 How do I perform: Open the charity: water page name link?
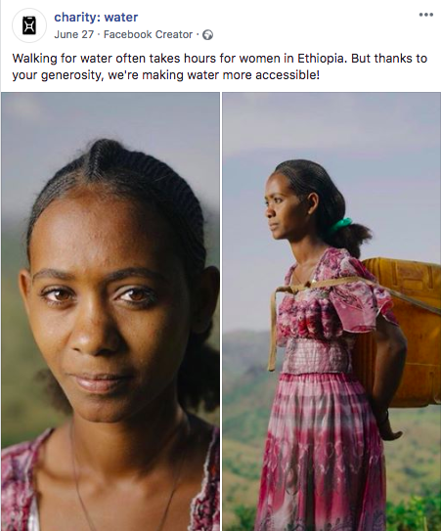point(96,18)
